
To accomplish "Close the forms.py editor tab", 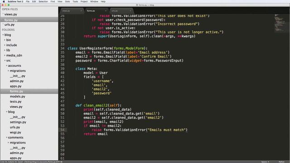I will [x=106, y=11].
